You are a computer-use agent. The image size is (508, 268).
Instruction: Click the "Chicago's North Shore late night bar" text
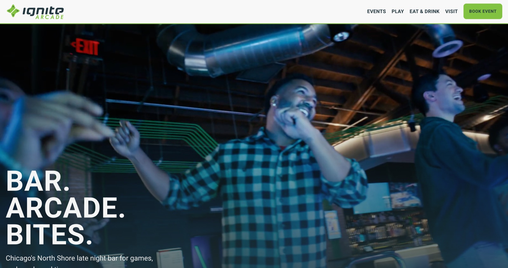point(62,258)
